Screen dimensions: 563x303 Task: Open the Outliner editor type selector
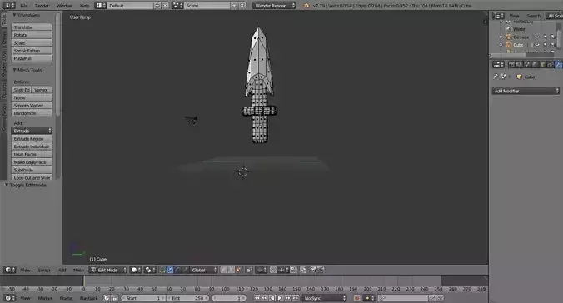tap(498, 16)
